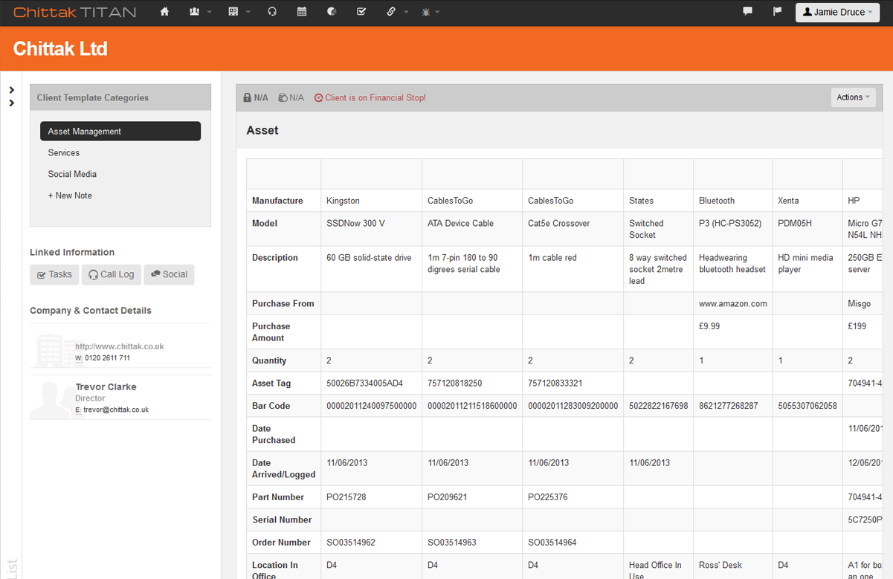
Task: Open the Actions dropdown
Action: point(853,97)
